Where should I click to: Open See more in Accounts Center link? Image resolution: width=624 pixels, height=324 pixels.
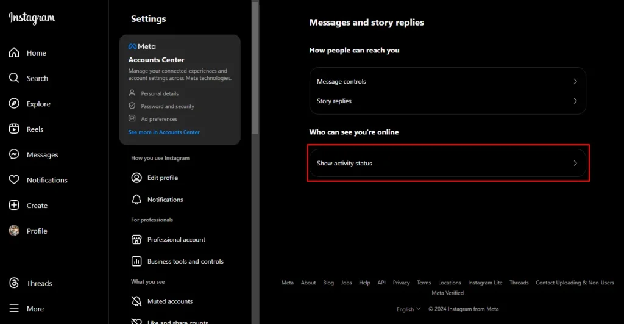(164, 132)
